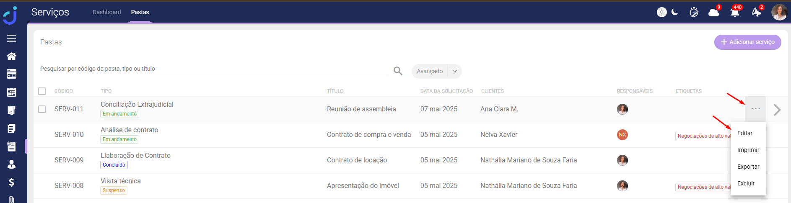The height and width of the screenshot is (203, 791).
Task: Open the financial dollar-sign sidebar icon
Action: (11, 182)
